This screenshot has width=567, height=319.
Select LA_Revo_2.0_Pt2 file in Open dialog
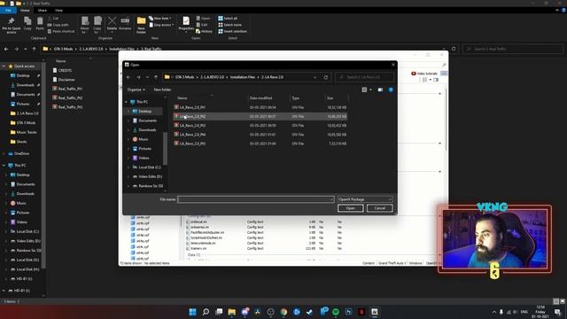pos(260,116)
